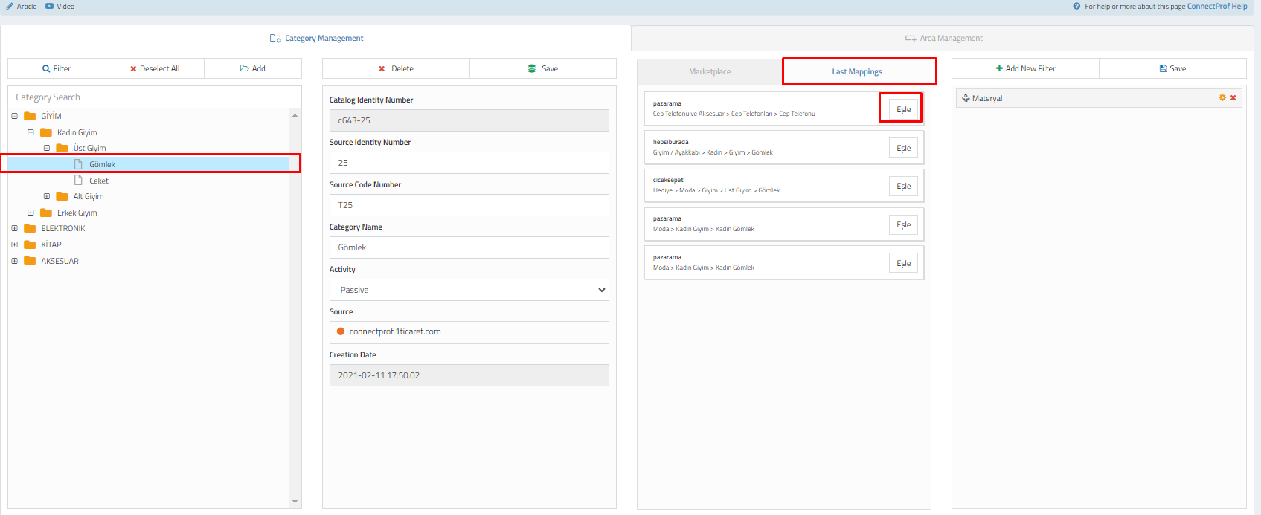Click the Category Search input field
Viewport: 1261px width, 515px height.
[154, 97]
